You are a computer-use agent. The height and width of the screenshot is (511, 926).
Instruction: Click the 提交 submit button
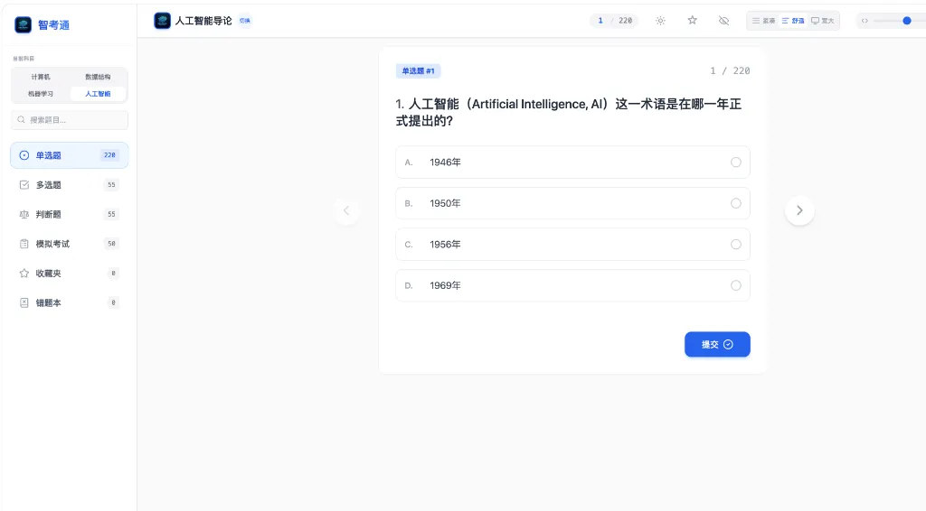tap(717, 344)
